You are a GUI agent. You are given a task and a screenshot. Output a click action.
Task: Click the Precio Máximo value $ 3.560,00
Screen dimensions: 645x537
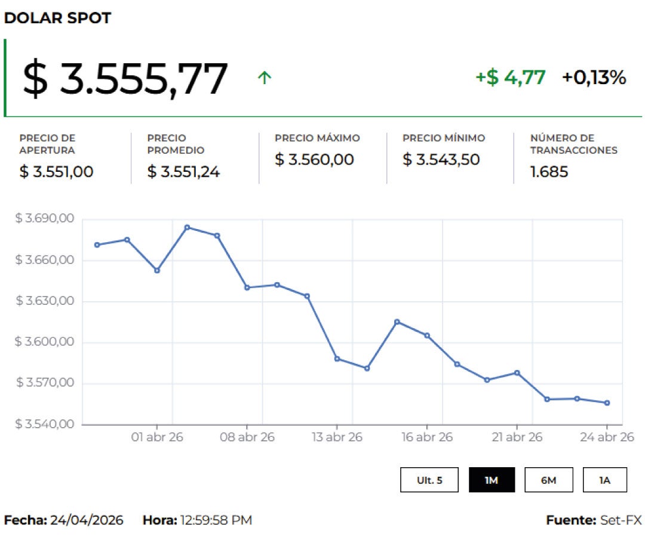[314, 160]
